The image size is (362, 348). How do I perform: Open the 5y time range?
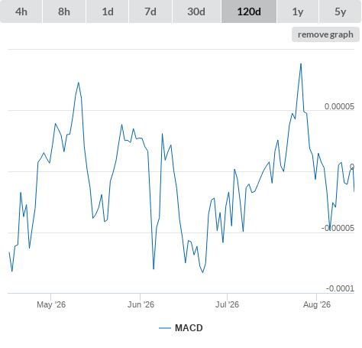[x=340, y=11]
